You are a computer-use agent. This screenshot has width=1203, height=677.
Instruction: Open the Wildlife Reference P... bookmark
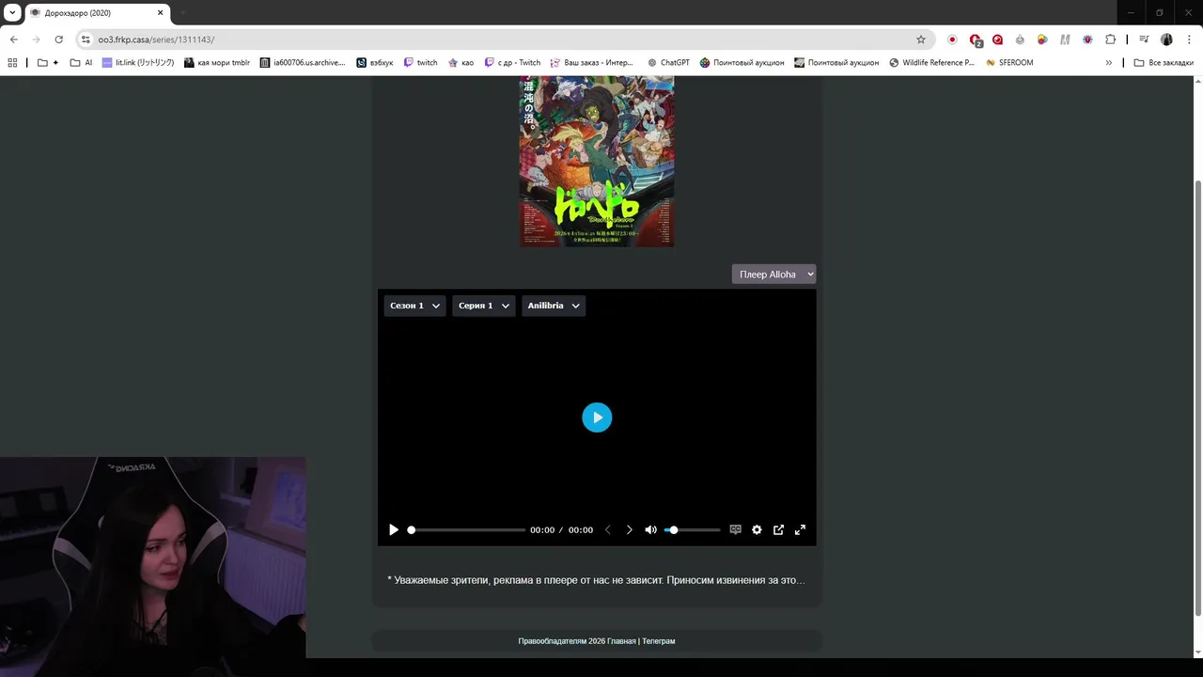(931, 63)
